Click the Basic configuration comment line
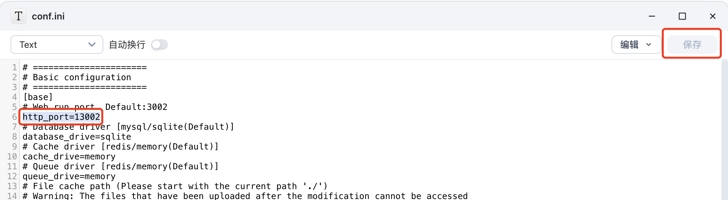This screenshot has height=200, width=728. [77, 77]
